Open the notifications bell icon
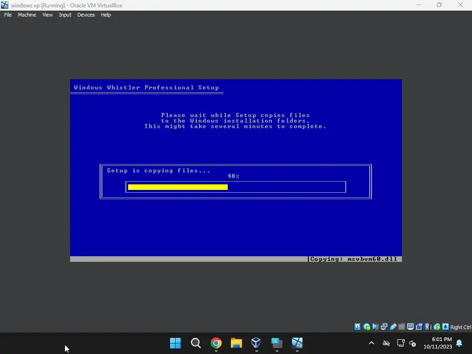 (460, 343)
